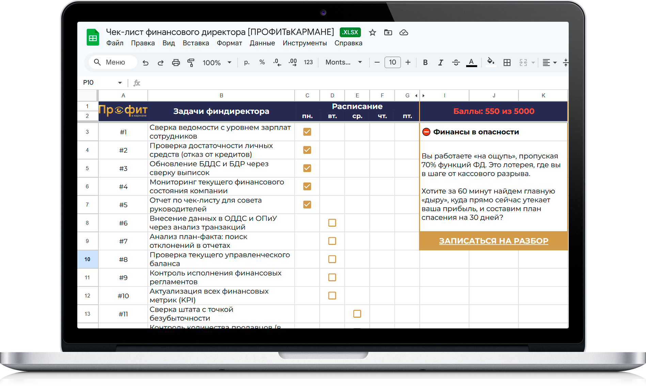This screenshot has height=386, width=646.
Task: Click the move to folder icon
Action: (388, 33)
